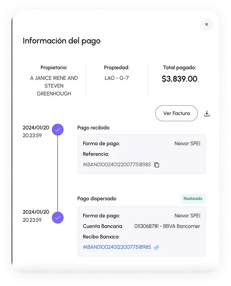Open the Ver Factura button
Viewport: 231px width, 286px height.
coord(177,113)
